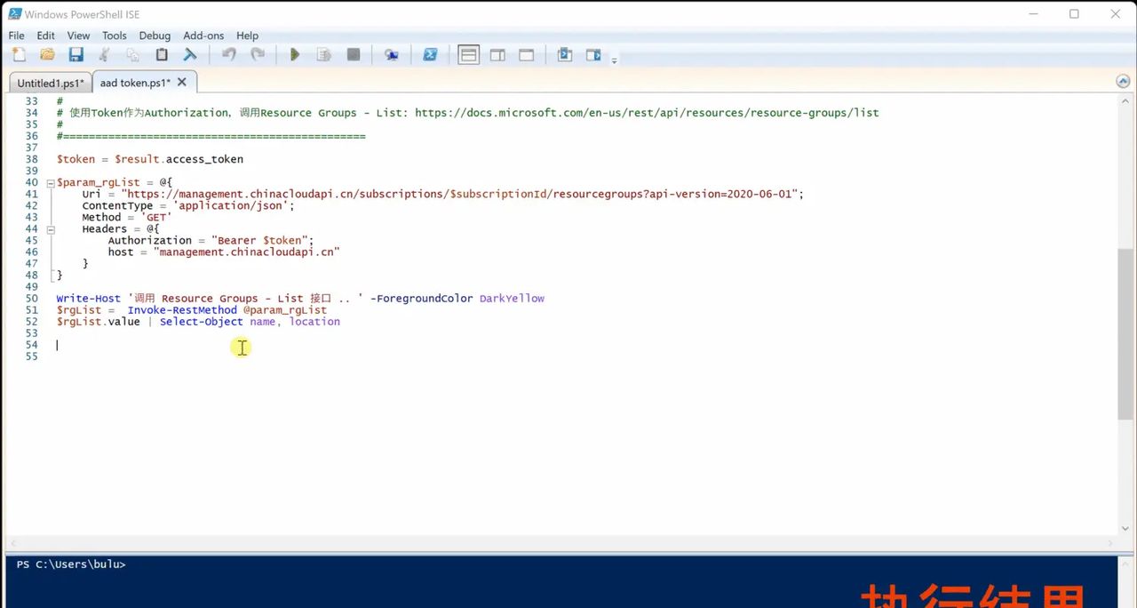Click the New Remote PowerShell Tab icon
The width and height of the screenshot is (1137, 608).
point(391,55)
